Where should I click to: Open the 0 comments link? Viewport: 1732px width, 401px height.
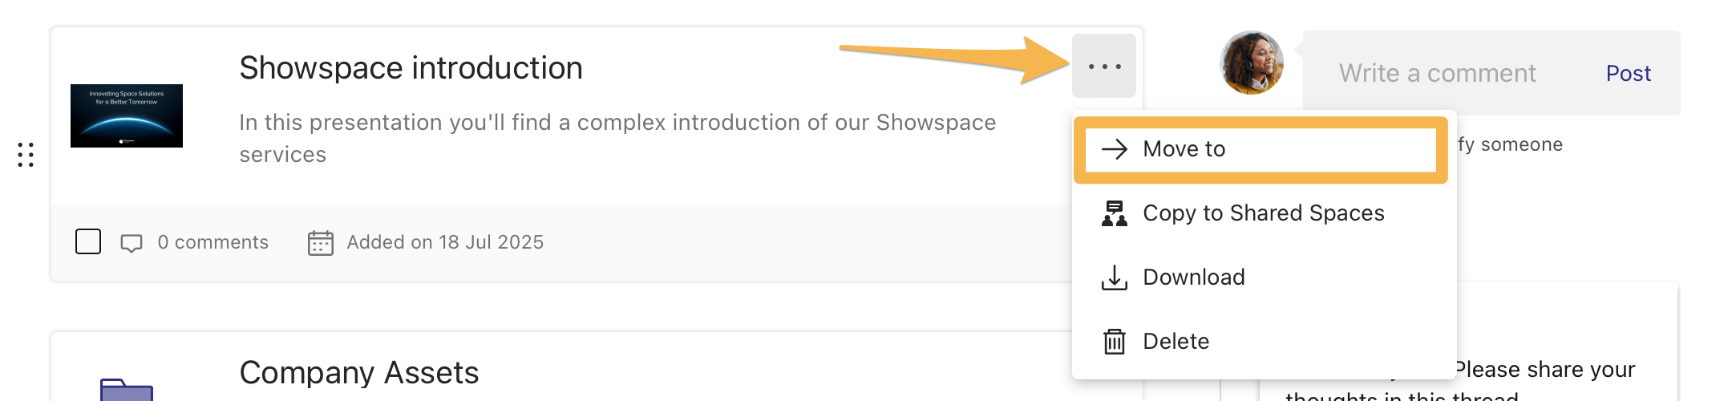(x=212, y=242)
